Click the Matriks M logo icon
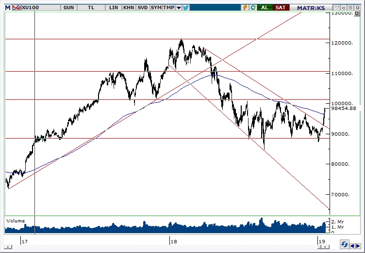Viewport: 365px width, 253px height. [x=8, y=8]
